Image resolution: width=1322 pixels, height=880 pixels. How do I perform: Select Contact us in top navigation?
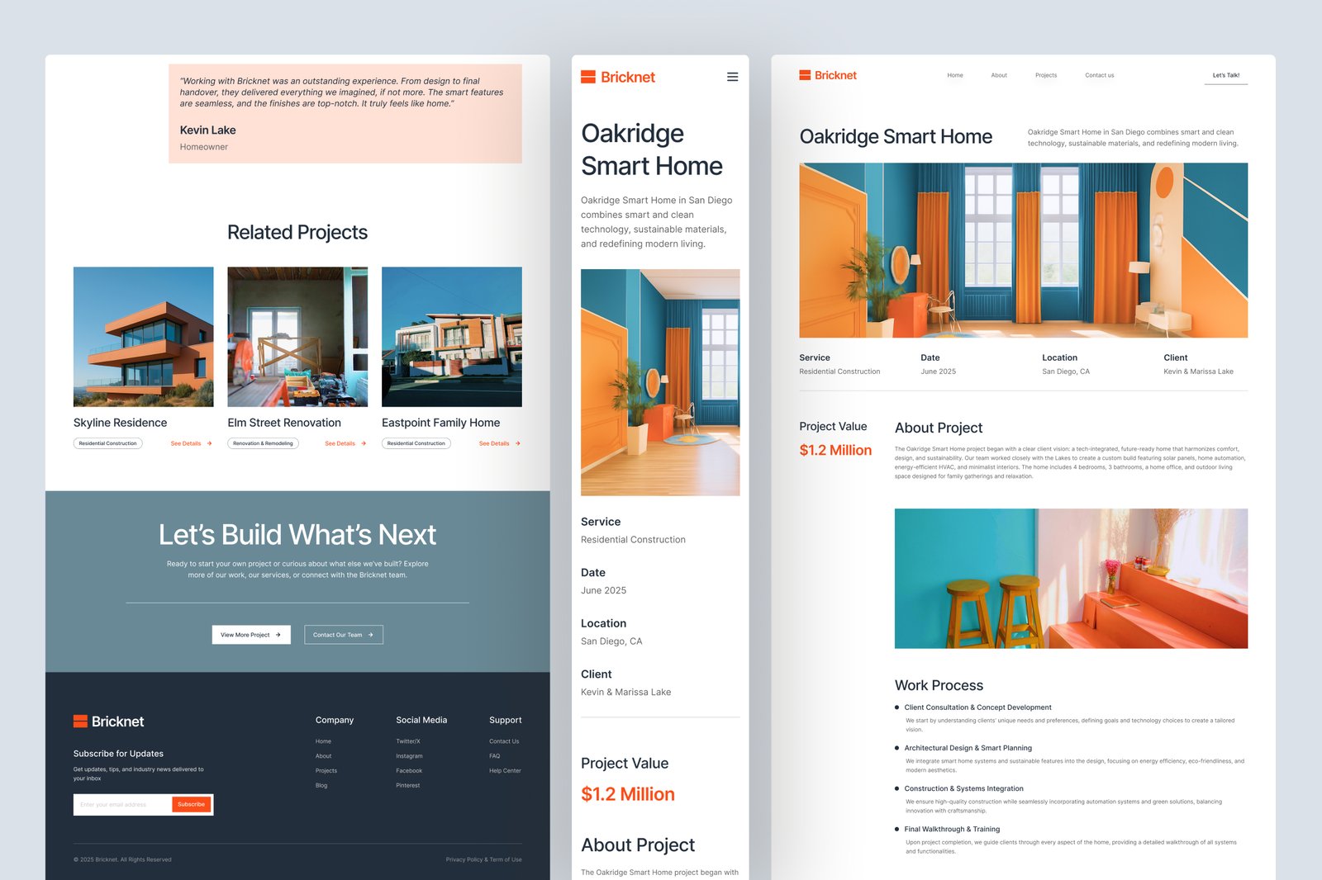(1099, 75)
